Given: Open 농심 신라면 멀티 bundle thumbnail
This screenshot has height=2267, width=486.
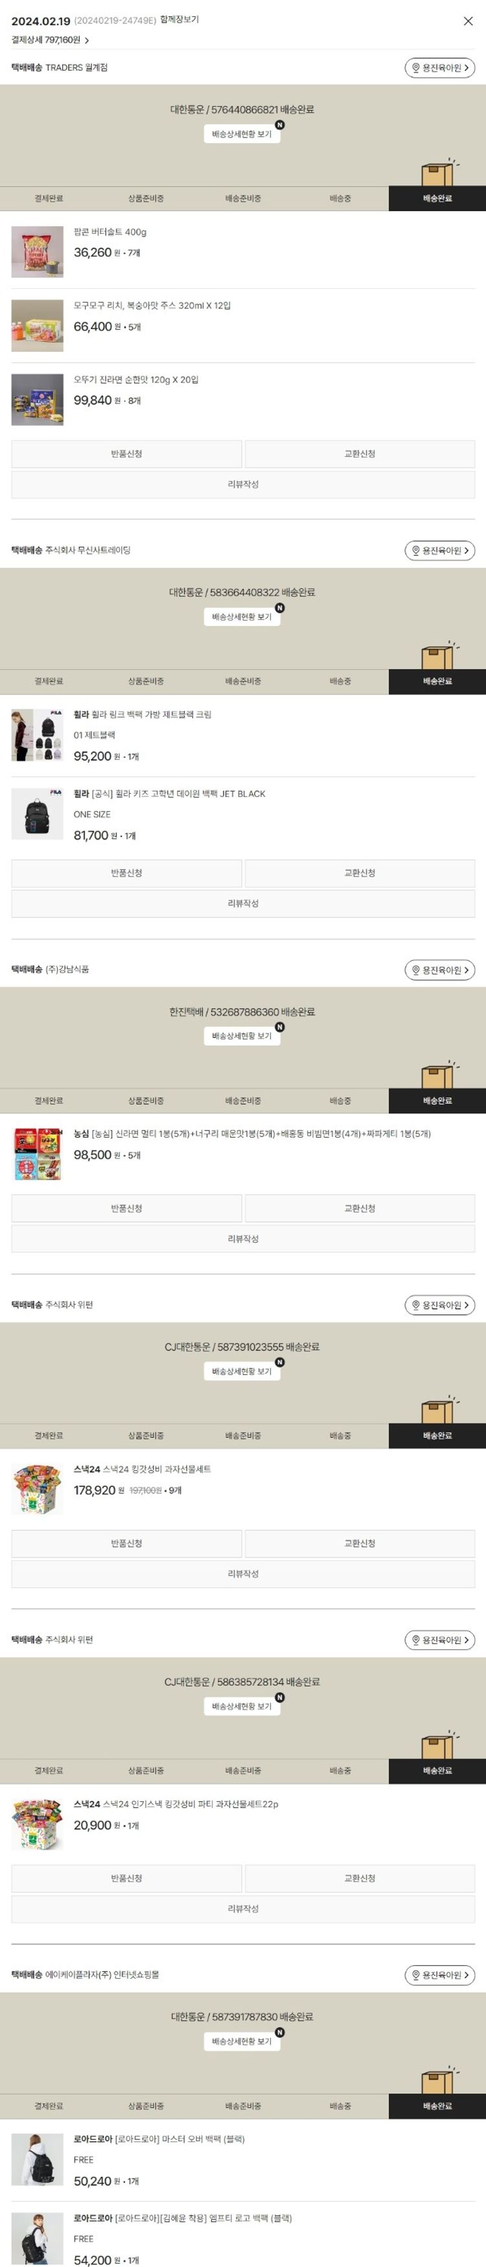Looking at the screenshot, I should tap(37, 1154).
